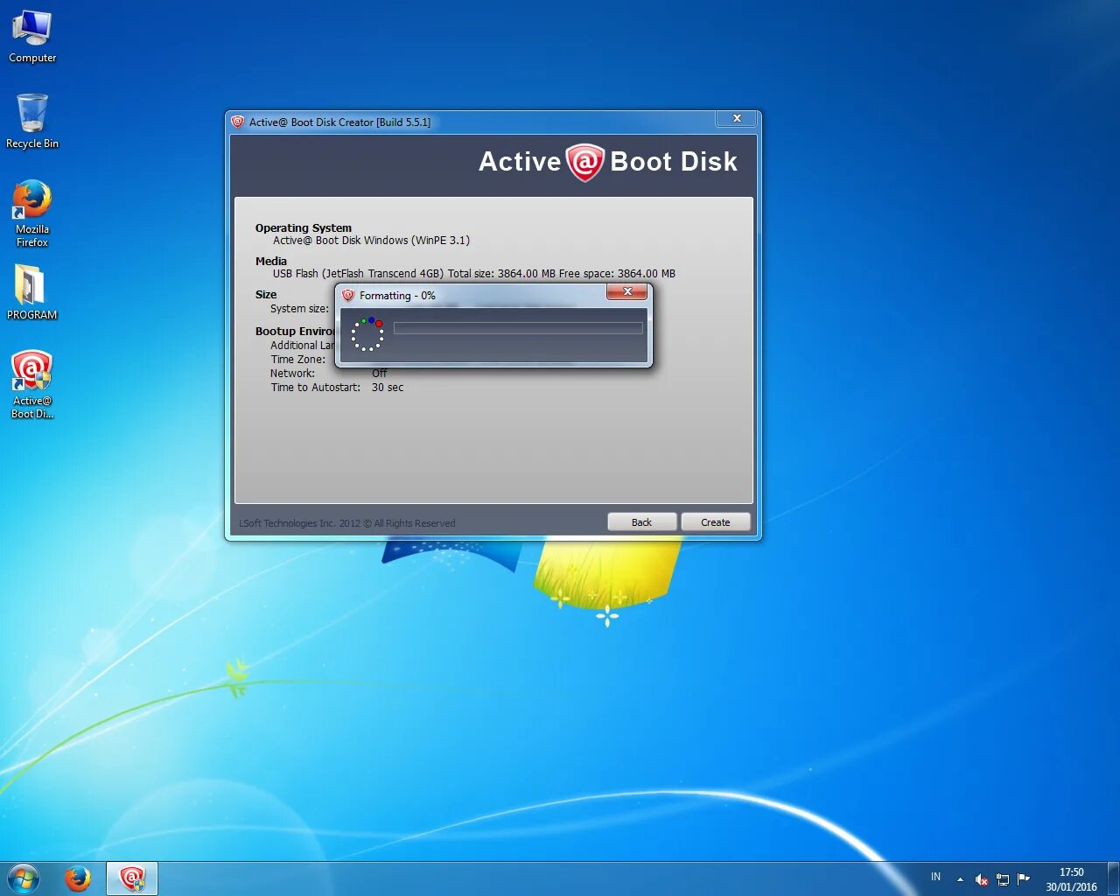Open the network tray icon
This screenshot has height=896, width=1120.
[1003, 878]
